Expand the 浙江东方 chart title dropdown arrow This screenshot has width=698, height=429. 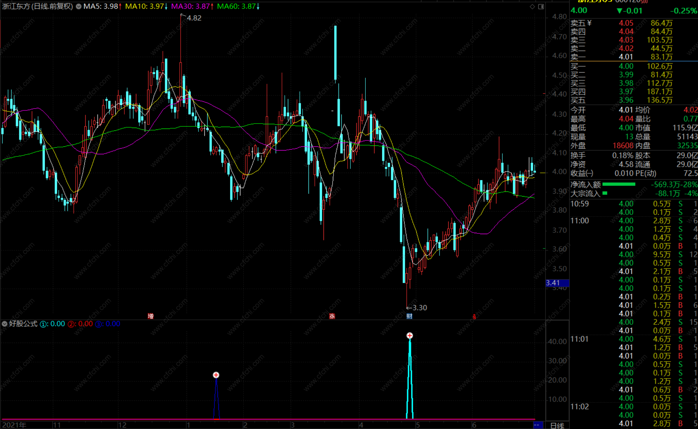point(79,7)
